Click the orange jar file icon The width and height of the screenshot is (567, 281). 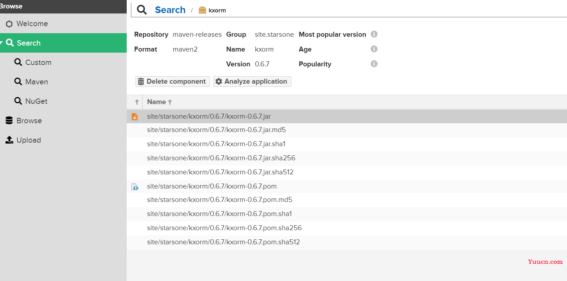pyautogui.click(x=134, y=116)
